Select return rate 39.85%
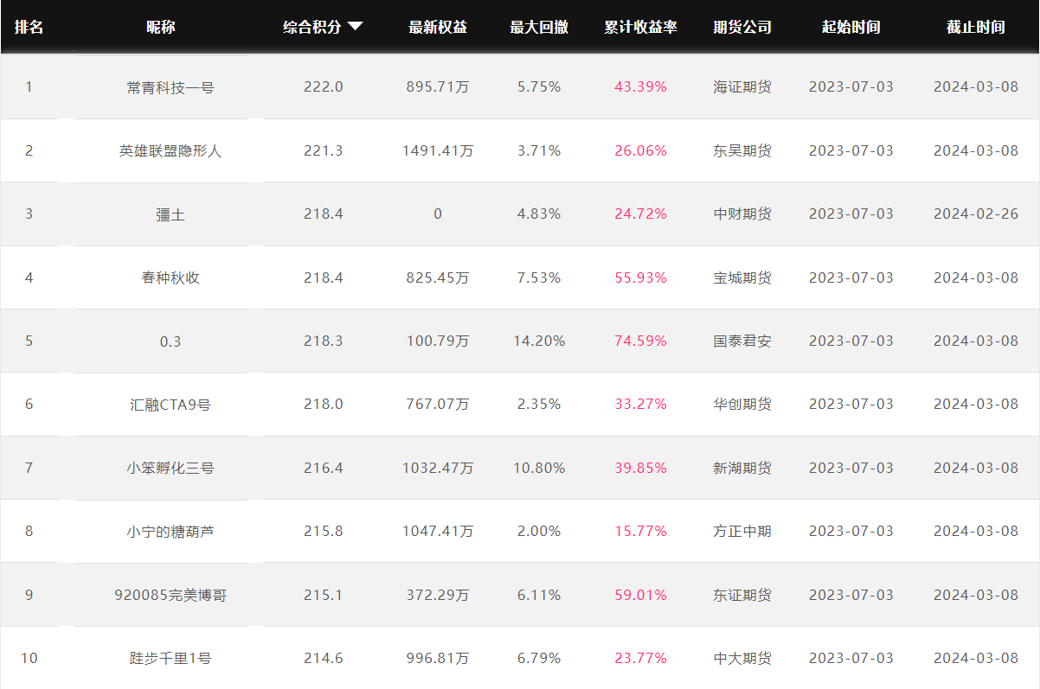 click(641, 468)
